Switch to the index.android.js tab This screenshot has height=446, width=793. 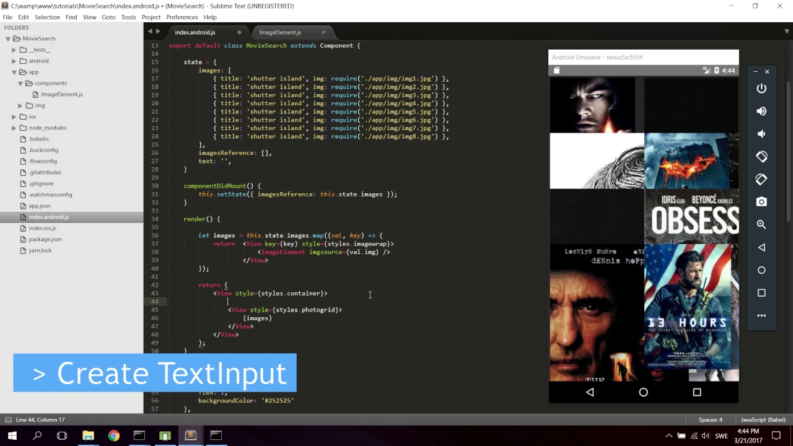click(195, 32)
